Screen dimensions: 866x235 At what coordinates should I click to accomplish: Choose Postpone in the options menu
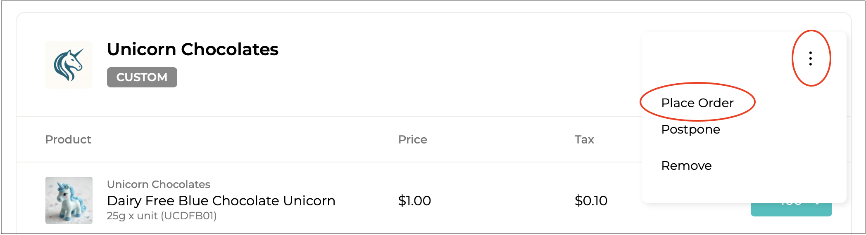(690, 129)
